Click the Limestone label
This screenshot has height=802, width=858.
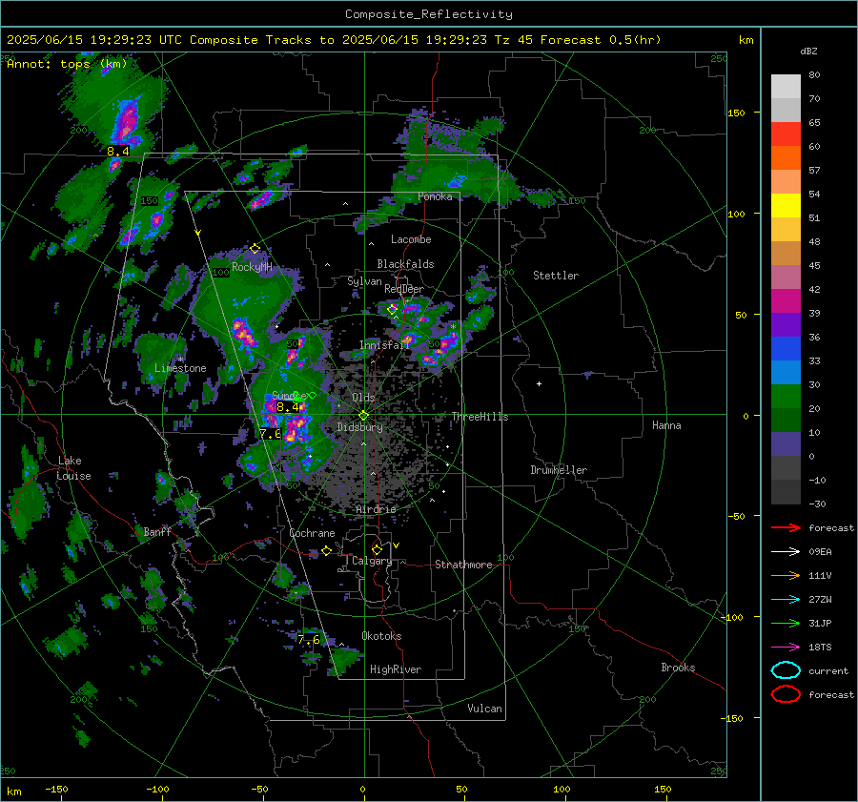[x=180, y=368]
